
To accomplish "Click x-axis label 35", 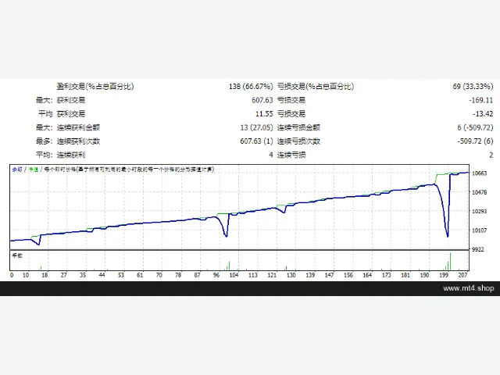I will 83,275.
